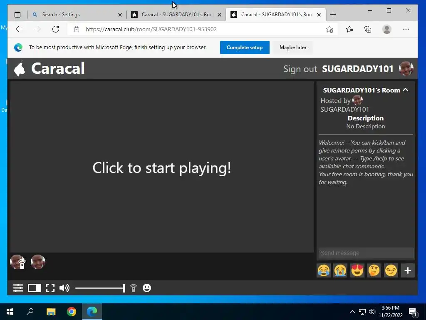
Task: Open Edge Settings and more menu
Action: click(406, 29)
